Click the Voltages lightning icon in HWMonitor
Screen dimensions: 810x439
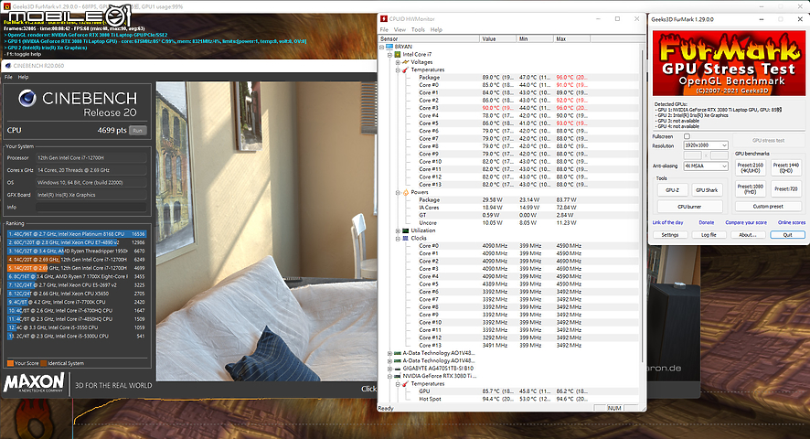pos(406,62)
